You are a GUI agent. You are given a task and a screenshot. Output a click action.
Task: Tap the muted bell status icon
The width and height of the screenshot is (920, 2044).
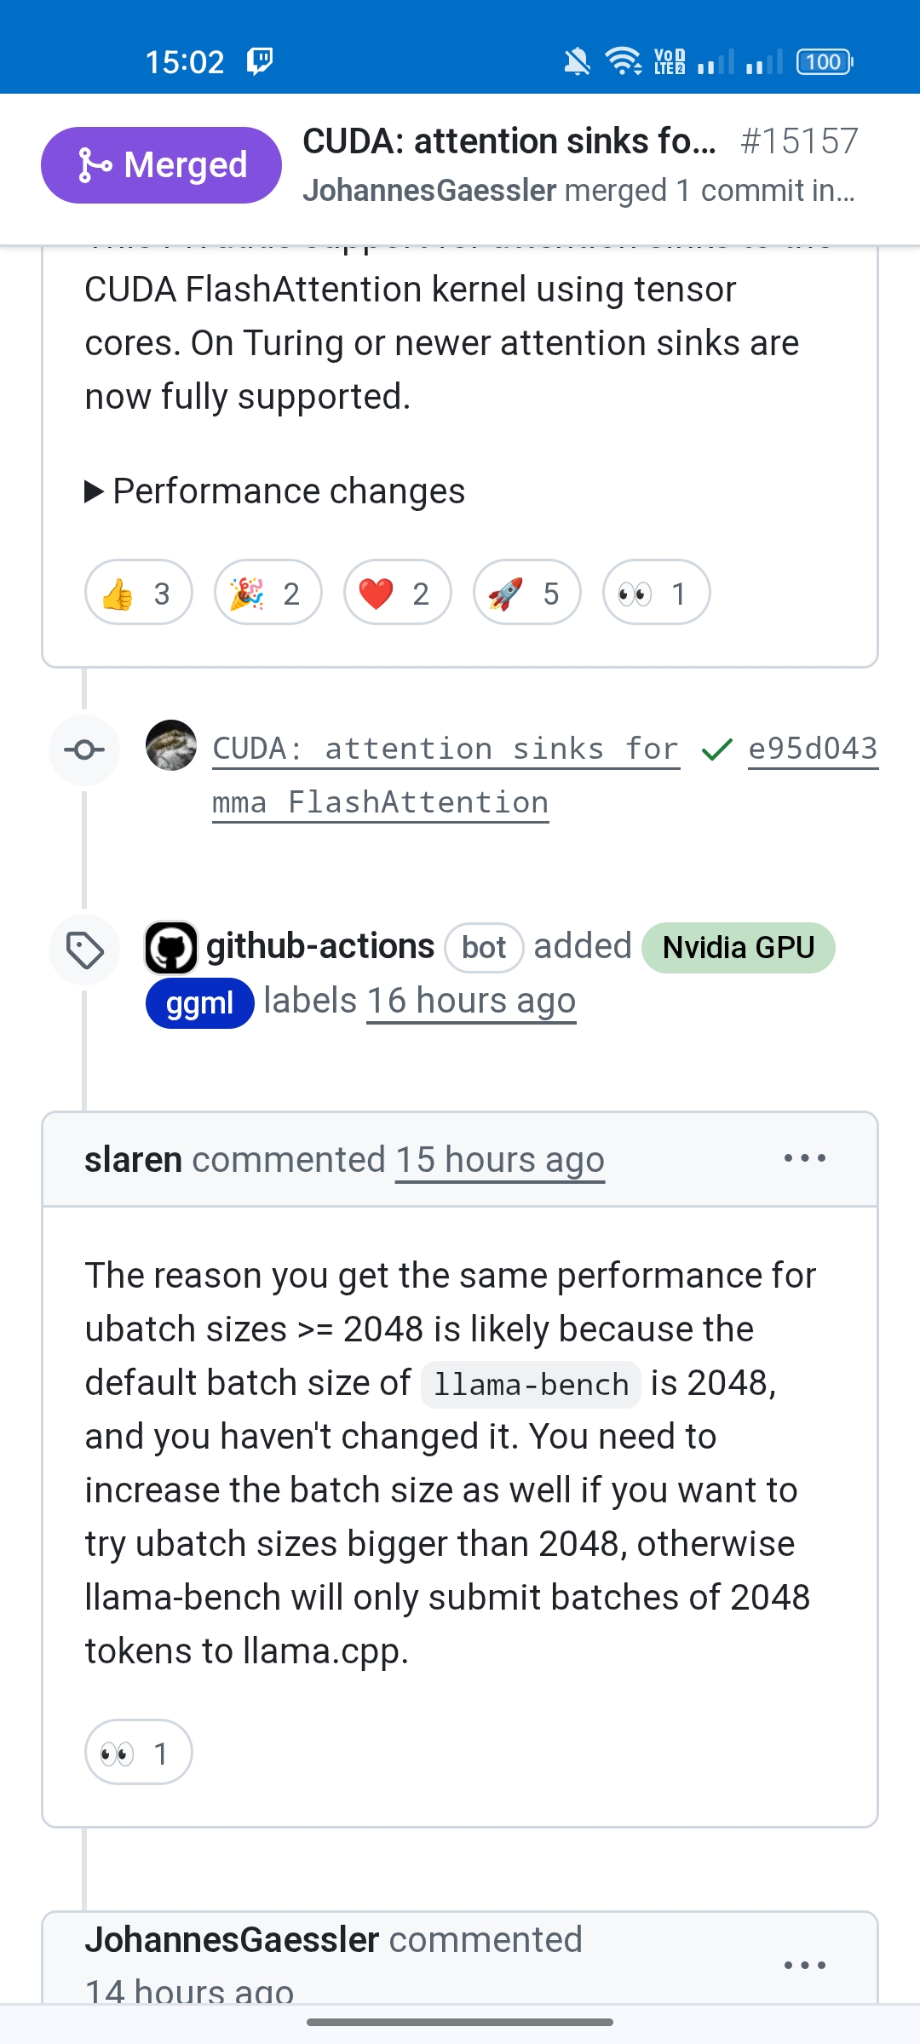click(x=577, y=61)
